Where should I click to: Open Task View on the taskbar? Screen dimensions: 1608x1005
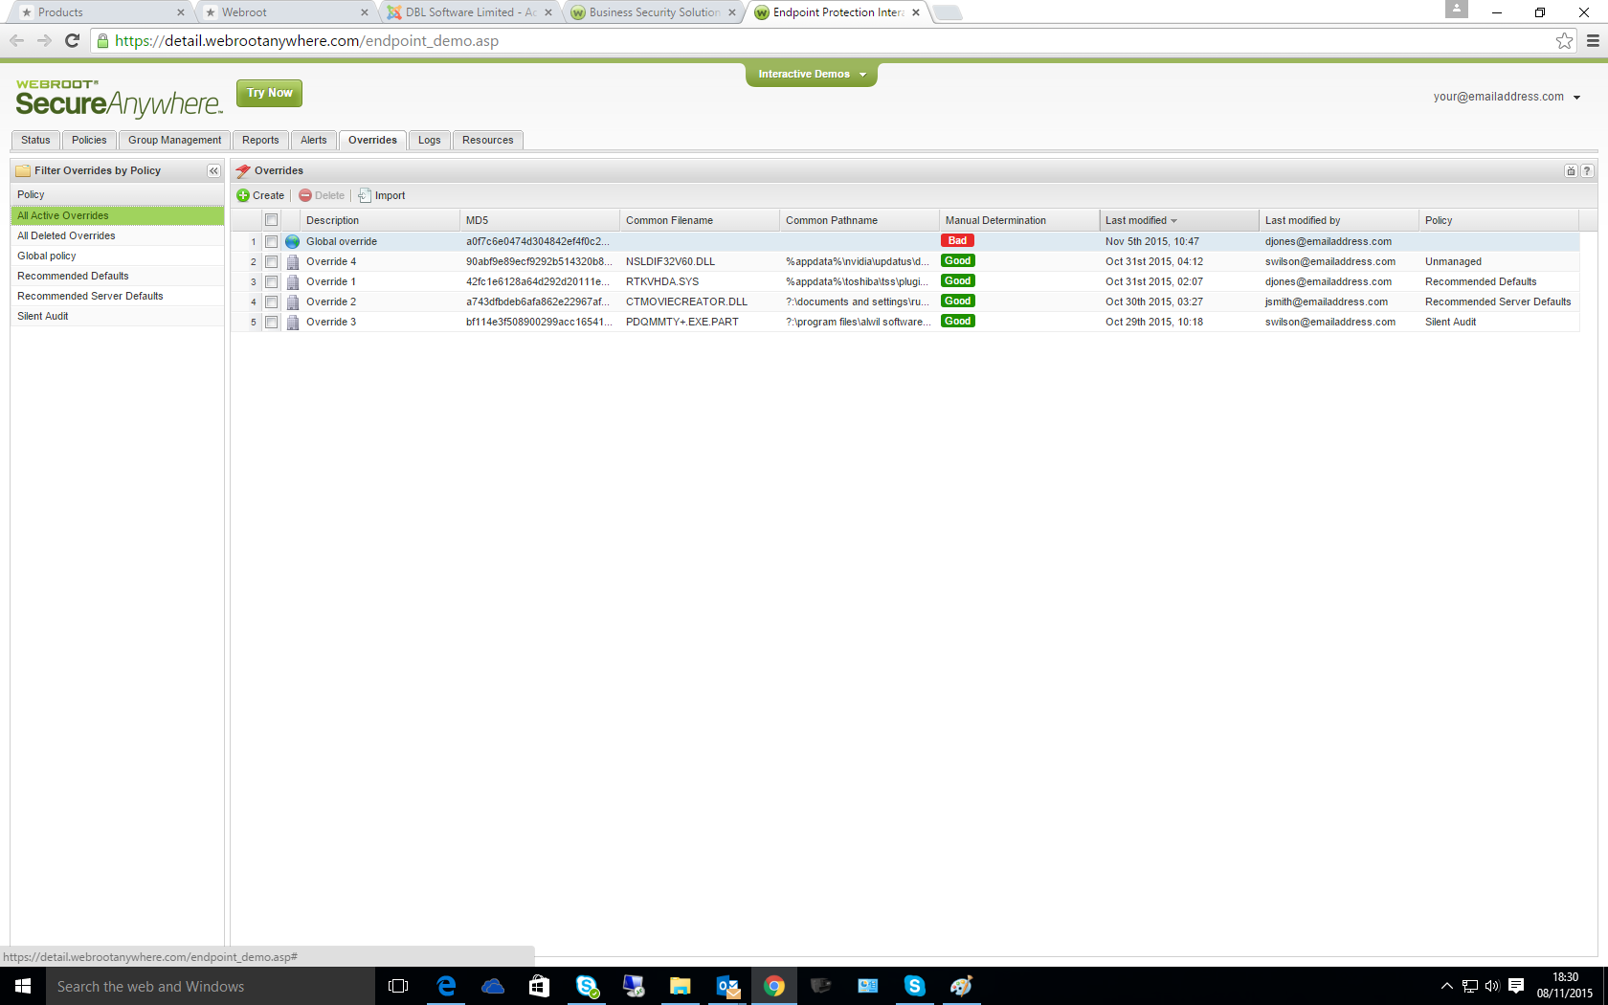pyautogui.click(x=398, y=986)
